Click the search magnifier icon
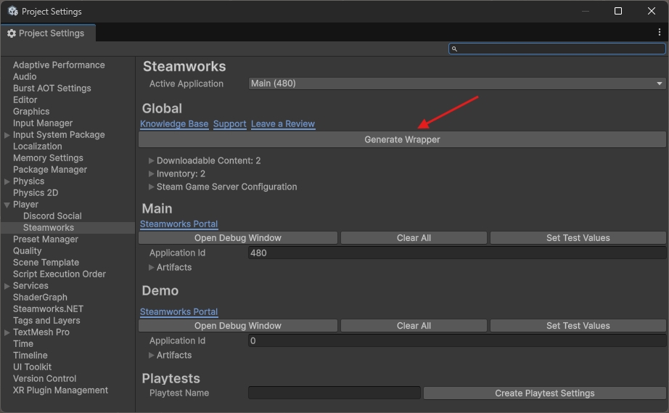This screenshot has width=669, height=413. pos(454,49)
